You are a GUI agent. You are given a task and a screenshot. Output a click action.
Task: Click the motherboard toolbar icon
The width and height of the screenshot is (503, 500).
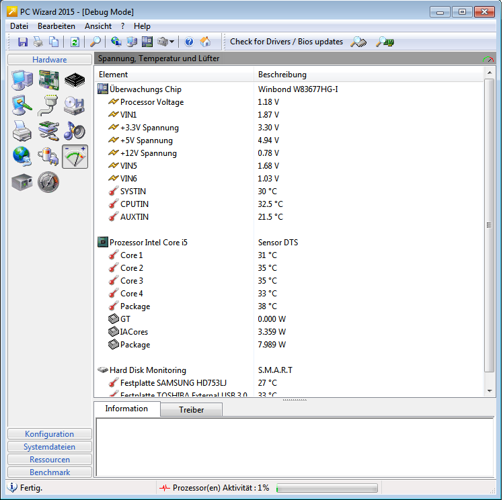click(x=147, y=42)
